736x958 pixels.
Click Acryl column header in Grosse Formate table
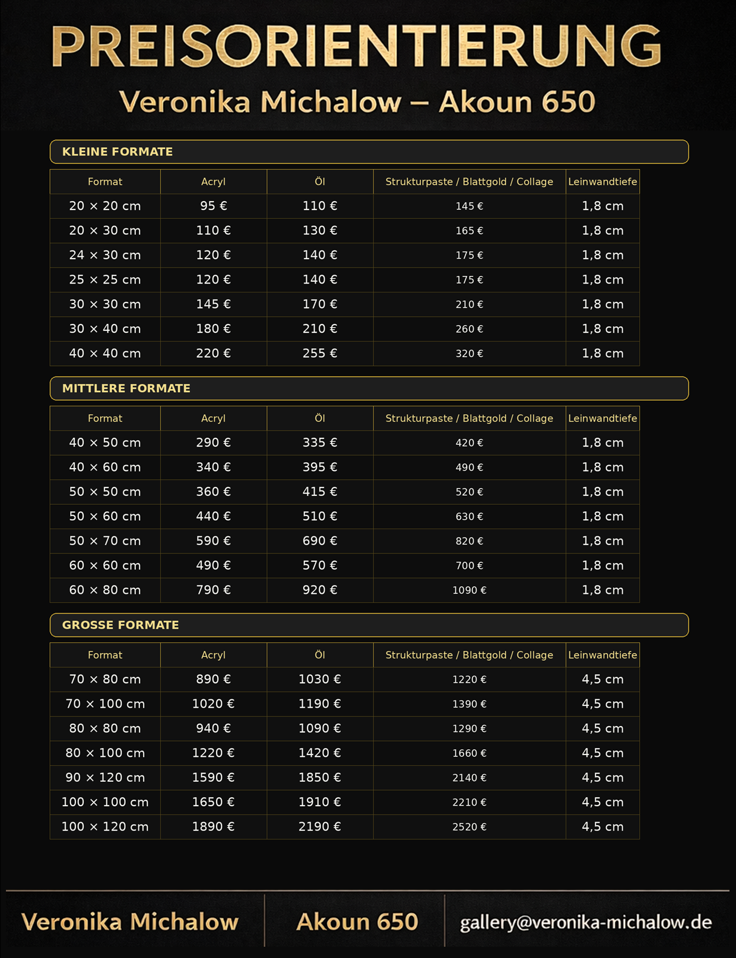coord(213,655)
